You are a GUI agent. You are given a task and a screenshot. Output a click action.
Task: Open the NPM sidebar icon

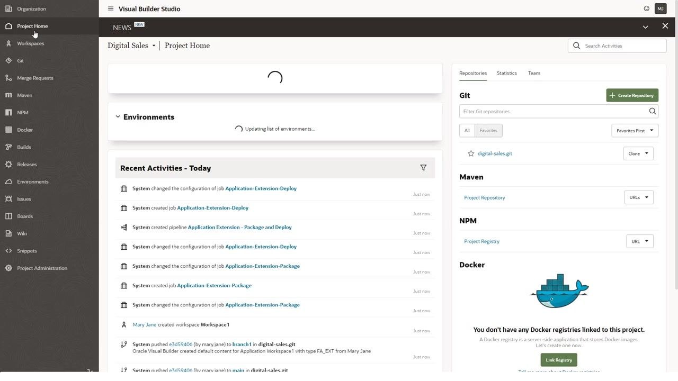tap(8, 113)
